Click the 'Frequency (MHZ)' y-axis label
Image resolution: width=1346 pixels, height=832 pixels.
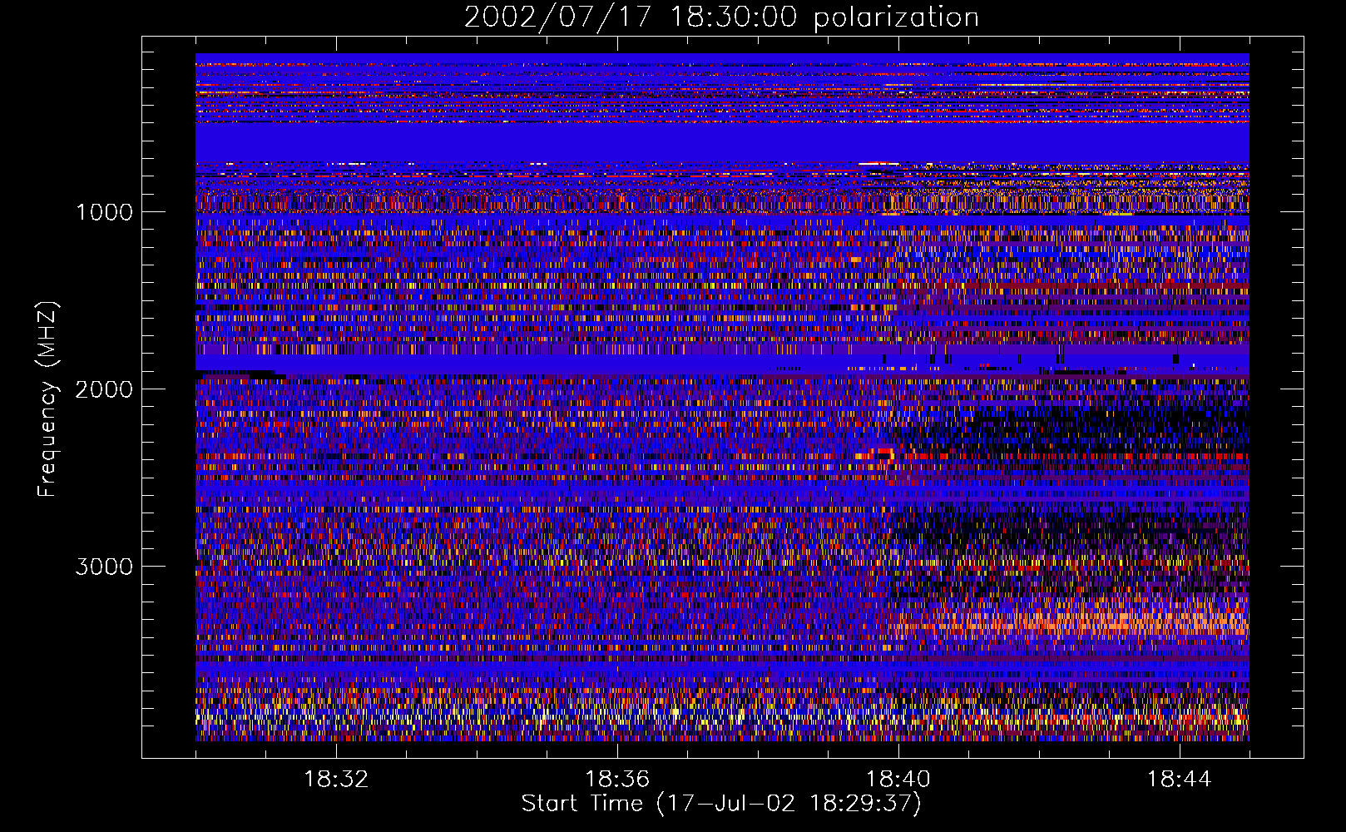click(47, 400)
